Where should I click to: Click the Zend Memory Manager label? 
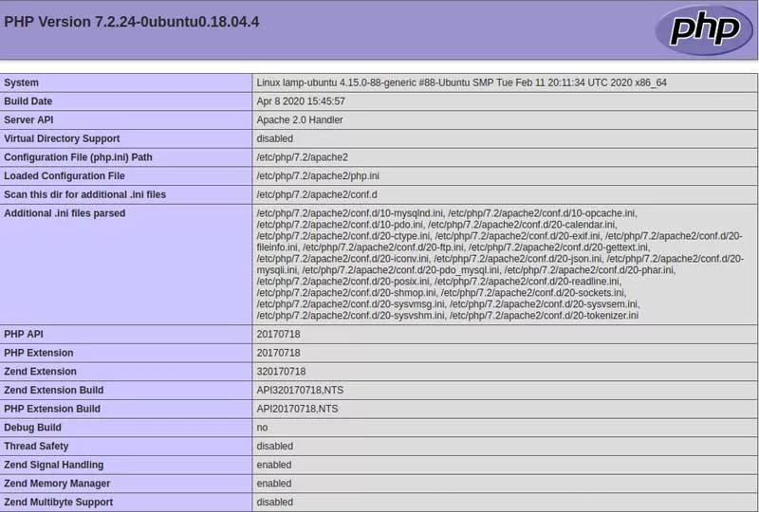pyautogui.click(x=59, y=484)
